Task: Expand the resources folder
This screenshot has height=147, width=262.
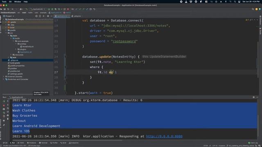Action: (11, 55)
